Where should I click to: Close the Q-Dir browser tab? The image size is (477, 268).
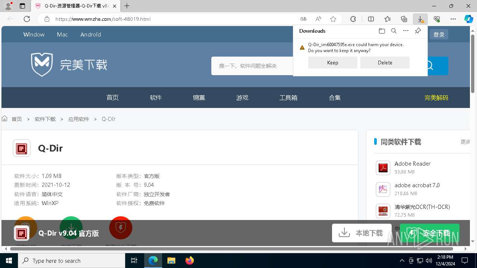point(115,6)
